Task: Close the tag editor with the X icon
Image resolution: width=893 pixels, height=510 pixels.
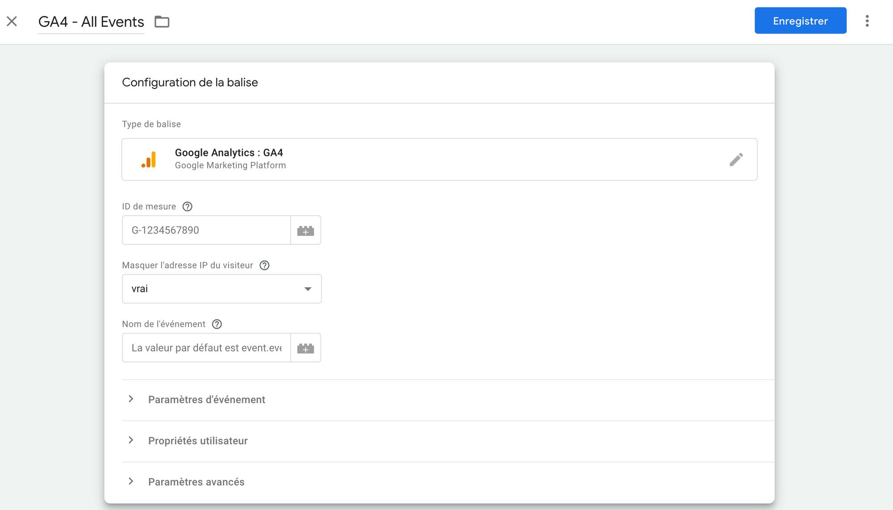Action: pyautogui.click(x=12, y=21)
